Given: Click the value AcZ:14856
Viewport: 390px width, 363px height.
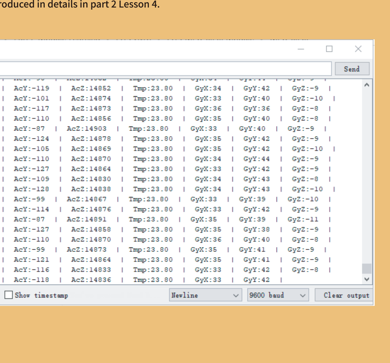Looking at the screenshot, I should point(91,119).
